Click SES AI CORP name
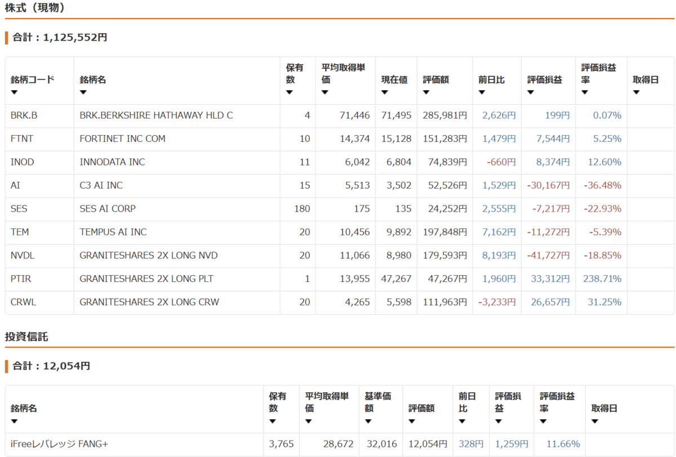The width and height of the screenshot is (676, 457). tap(108, 209)
